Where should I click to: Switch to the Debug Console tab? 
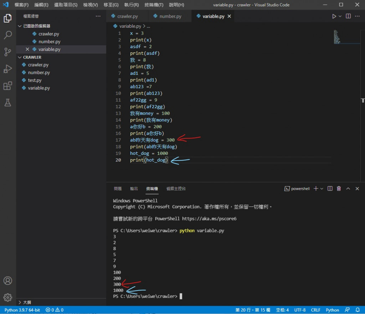tap(176, 188)
